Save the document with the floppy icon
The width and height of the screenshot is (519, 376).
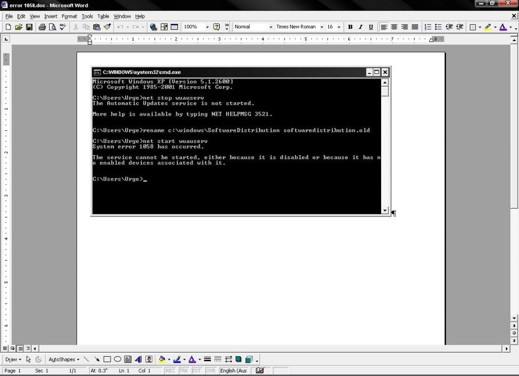(29, 27)
